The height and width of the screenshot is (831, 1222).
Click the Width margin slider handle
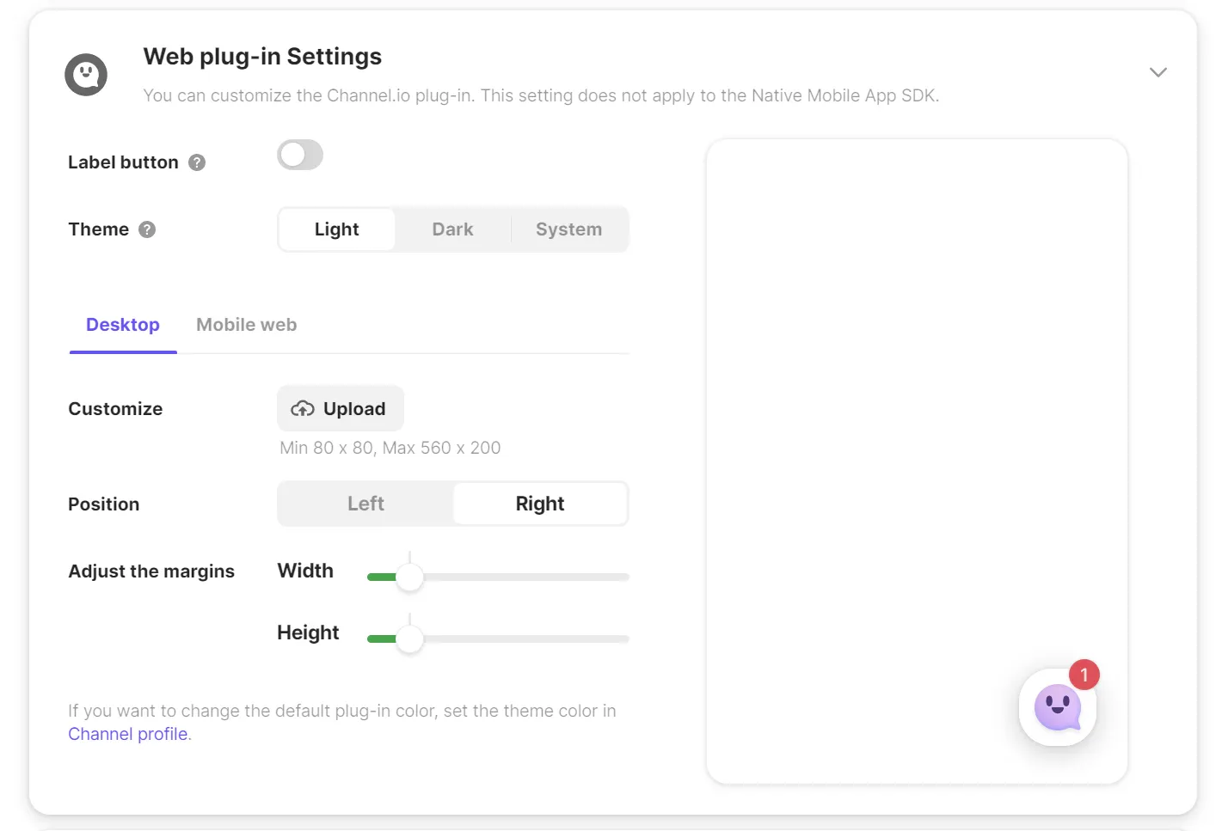pyautogui.click(x=410, y=577)
